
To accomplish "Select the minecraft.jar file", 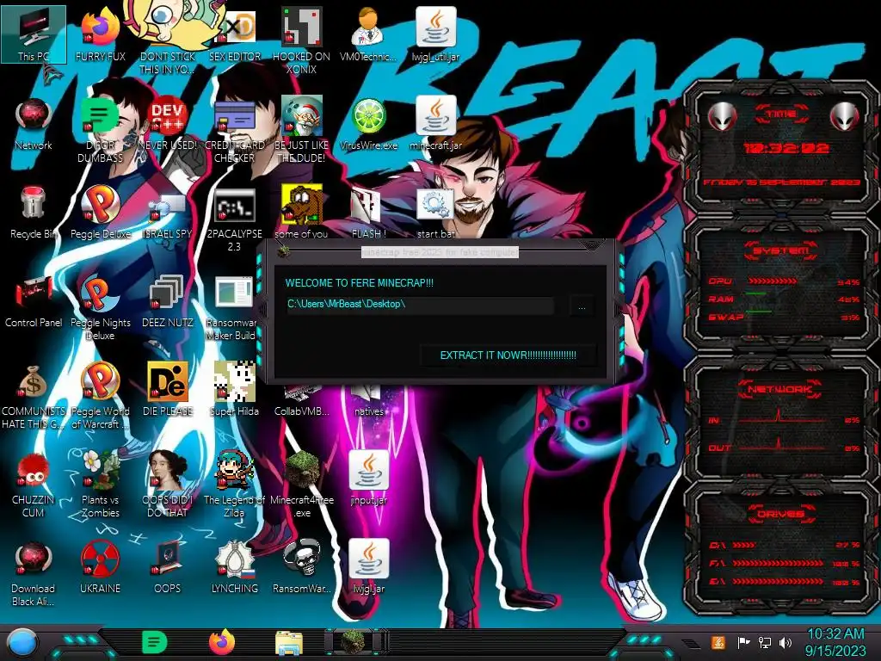I will [435, 124].
